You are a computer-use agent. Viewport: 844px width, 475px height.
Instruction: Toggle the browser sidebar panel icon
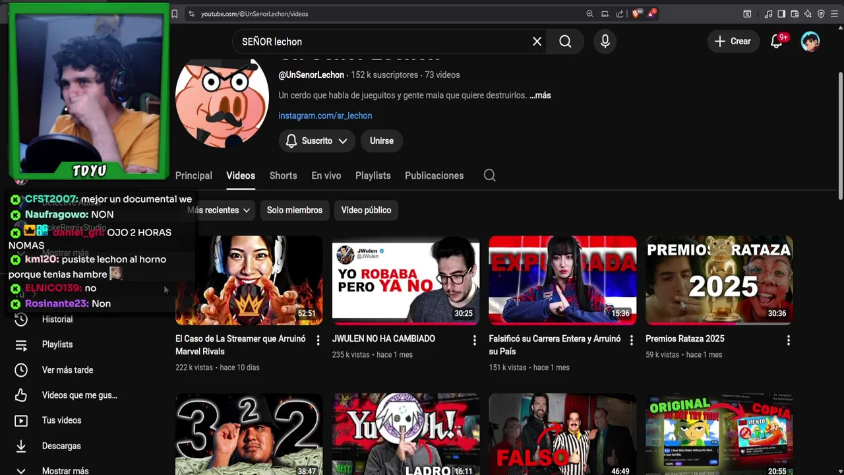pyautogui.click(x=781, y=13)
